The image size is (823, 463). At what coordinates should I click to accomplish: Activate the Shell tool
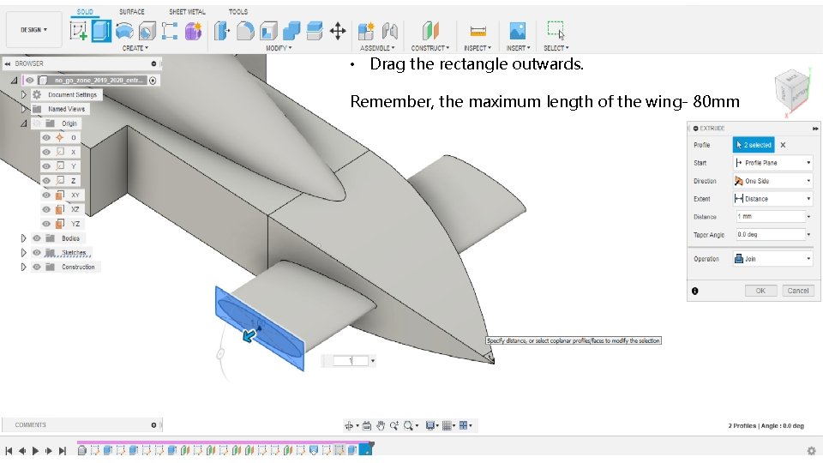268,31
